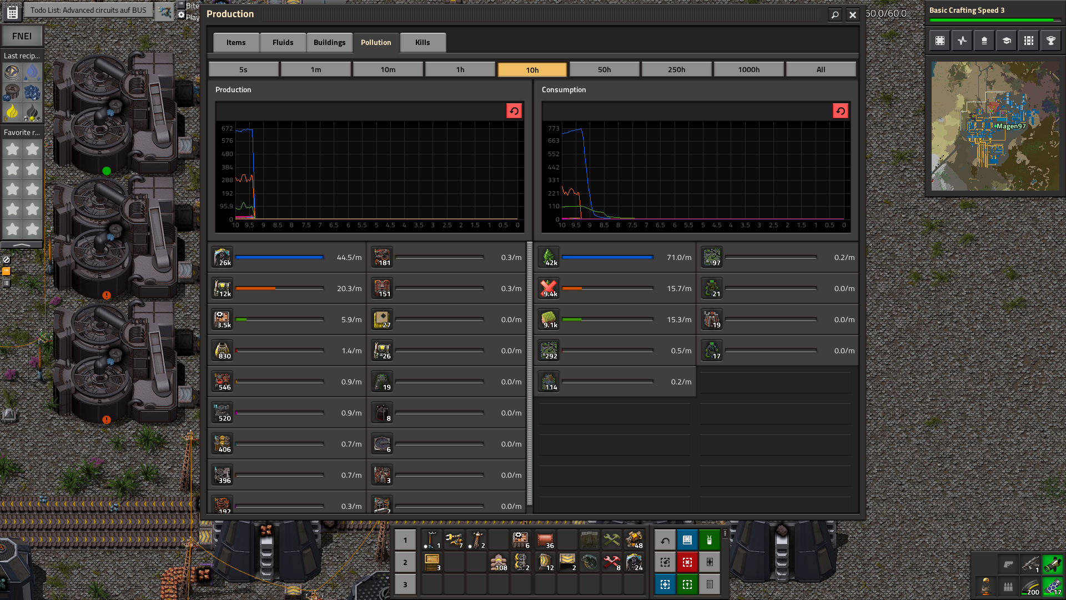Click the undo shortcut button
This screenshot has width=1066, height=600.
[x=665, y=540]
